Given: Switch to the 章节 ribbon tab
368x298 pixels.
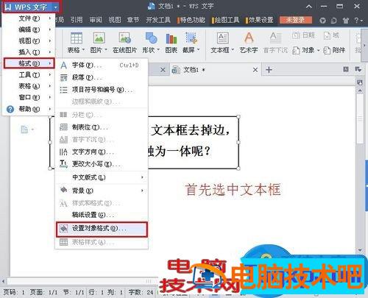Looking at the screenshot, I should (x=133, y=20).
